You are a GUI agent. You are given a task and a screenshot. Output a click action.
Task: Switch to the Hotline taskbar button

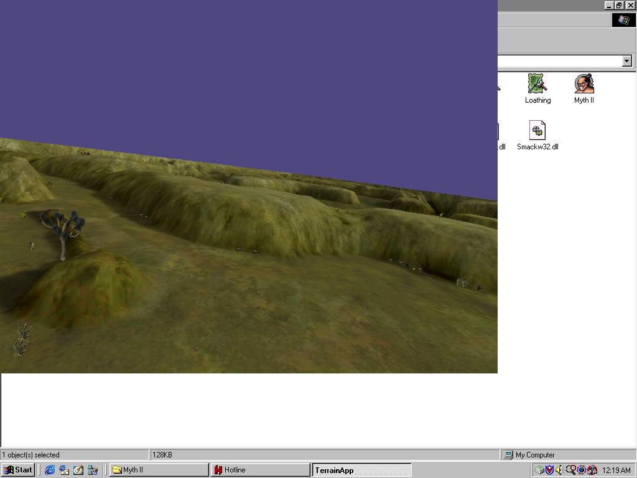[259, 470]
